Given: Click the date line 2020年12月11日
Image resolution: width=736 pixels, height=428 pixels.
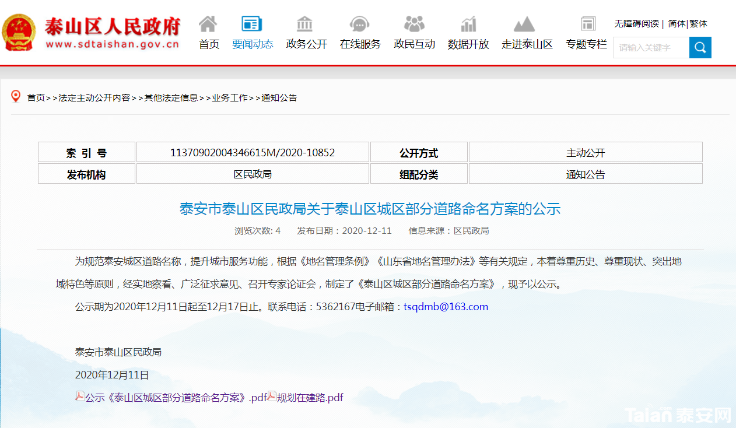Looking at the screenshot, I should [x=112, y=375].
